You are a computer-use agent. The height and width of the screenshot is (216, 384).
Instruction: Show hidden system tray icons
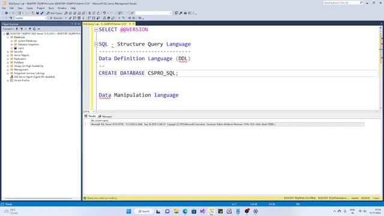(x=334, y=211)
